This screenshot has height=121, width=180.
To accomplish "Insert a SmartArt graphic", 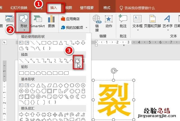I will tap(37, 22).
